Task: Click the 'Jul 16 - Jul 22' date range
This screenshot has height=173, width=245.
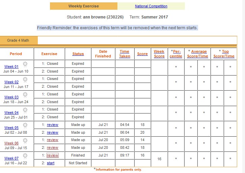Action: [16, 163]
